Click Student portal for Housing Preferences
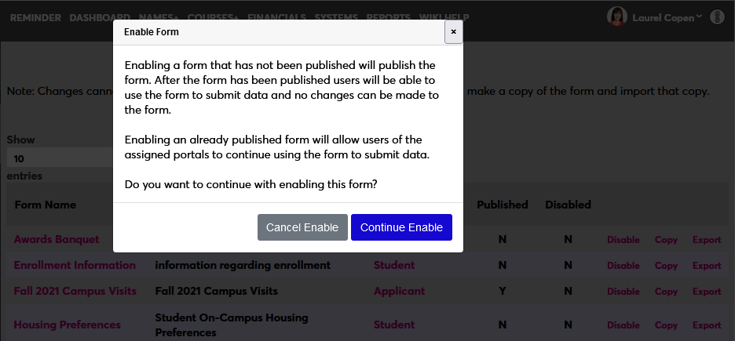Image resolution: width=735 pixels, height=341 pixels. click(394, 325)
